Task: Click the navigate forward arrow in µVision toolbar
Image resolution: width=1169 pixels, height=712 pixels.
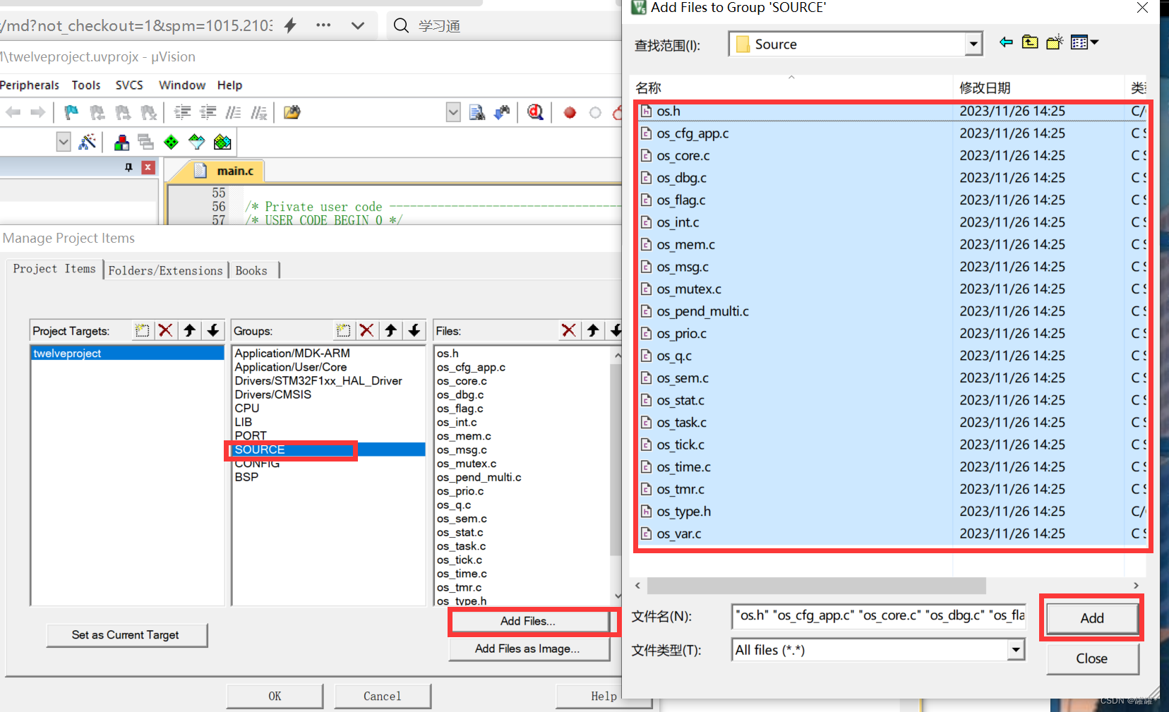Action: [x=38, y=112]
